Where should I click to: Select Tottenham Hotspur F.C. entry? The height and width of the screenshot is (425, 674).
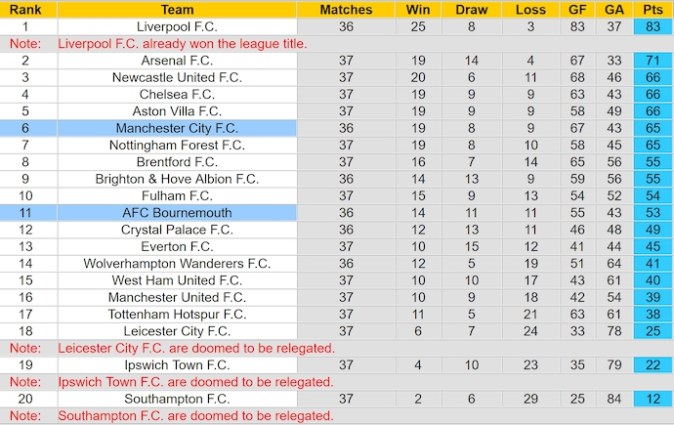177,315
